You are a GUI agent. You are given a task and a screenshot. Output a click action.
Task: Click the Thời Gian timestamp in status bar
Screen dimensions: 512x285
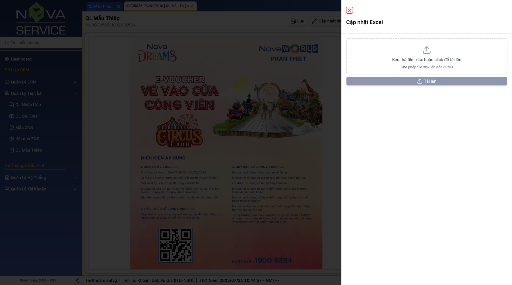tap(239, 280)
